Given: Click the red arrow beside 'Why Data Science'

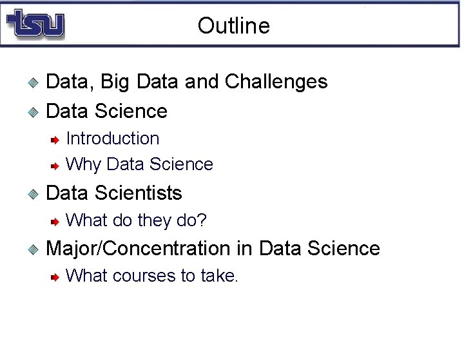Looking at the screenshot, I should (55, 166).
